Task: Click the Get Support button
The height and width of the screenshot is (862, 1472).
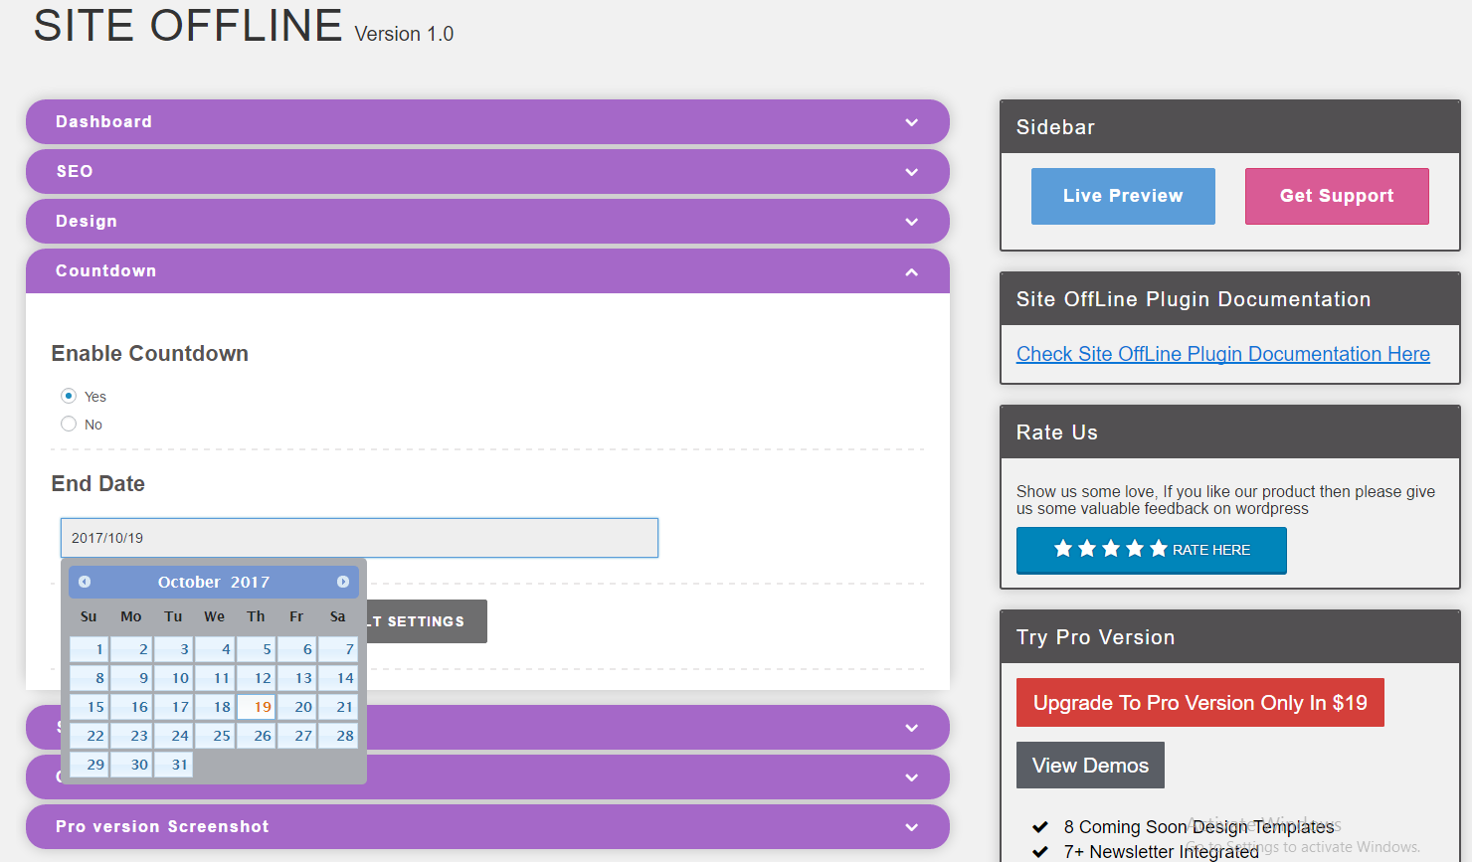Action: pyautogui.click(x=1337, y=196)
